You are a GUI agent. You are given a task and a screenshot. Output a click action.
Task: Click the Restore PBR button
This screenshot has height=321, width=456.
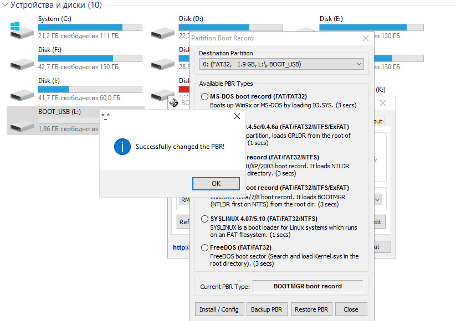(x=311, y=309)
